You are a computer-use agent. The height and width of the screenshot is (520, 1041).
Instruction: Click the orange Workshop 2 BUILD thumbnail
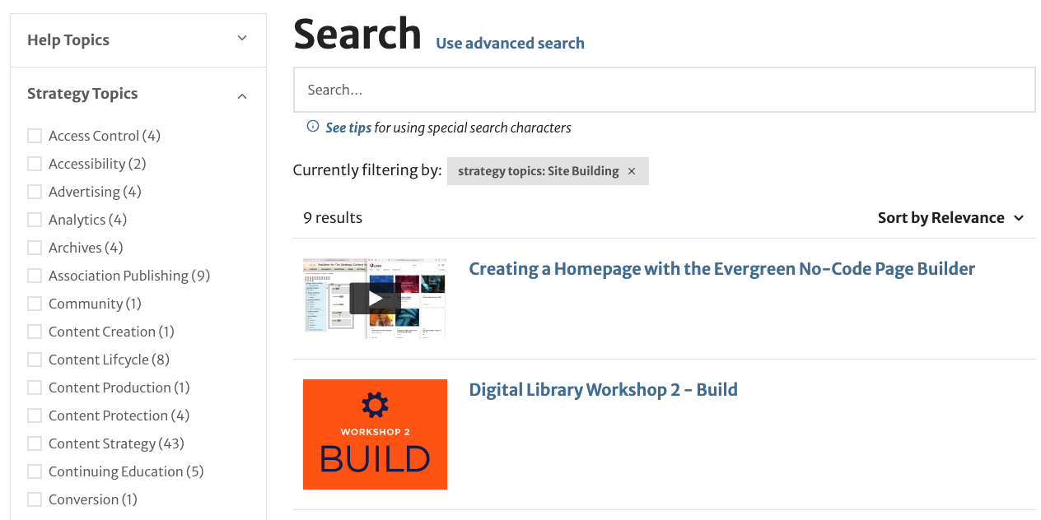click(x=375, y=434)
